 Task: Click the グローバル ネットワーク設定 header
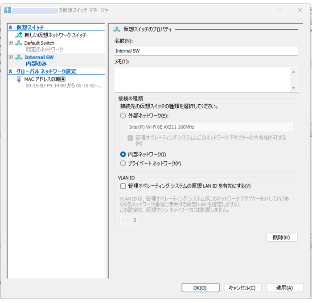pyautogui.click(x=46, y=71)
